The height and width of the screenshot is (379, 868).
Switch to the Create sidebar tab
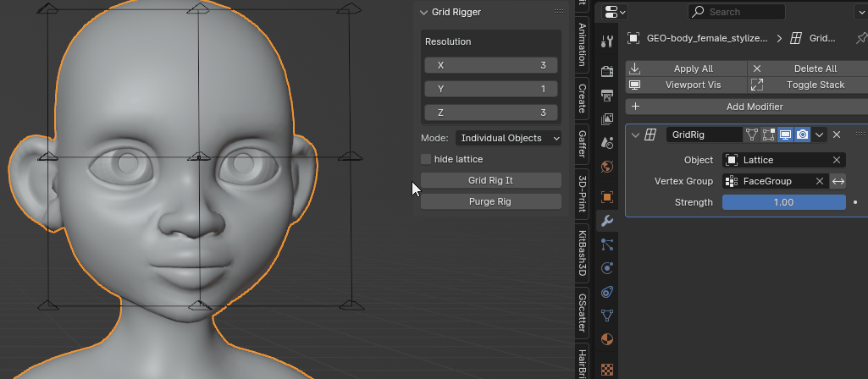pos(582,98)
